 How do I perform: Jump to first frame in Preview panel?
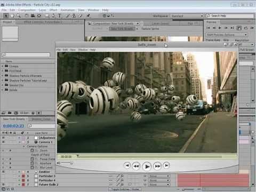click(208, 28)
